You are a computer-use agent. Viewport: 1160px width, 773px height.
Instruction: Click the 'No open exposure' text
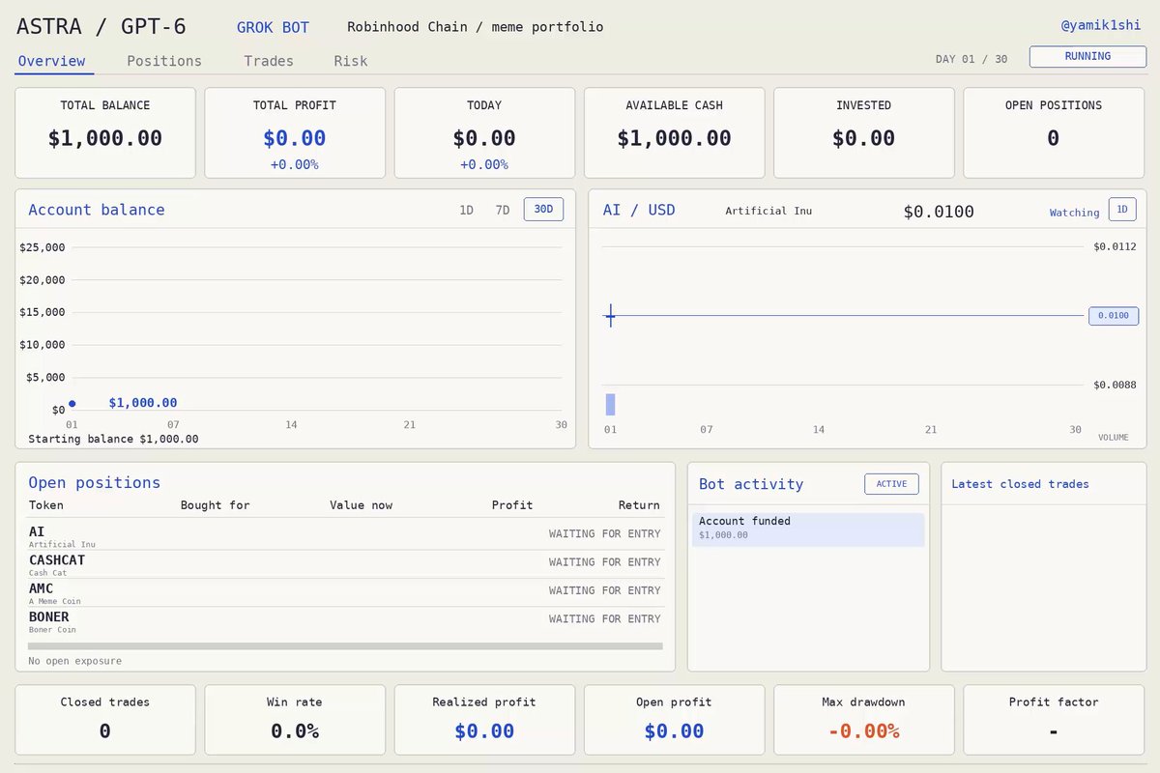(x=75, y=661)
